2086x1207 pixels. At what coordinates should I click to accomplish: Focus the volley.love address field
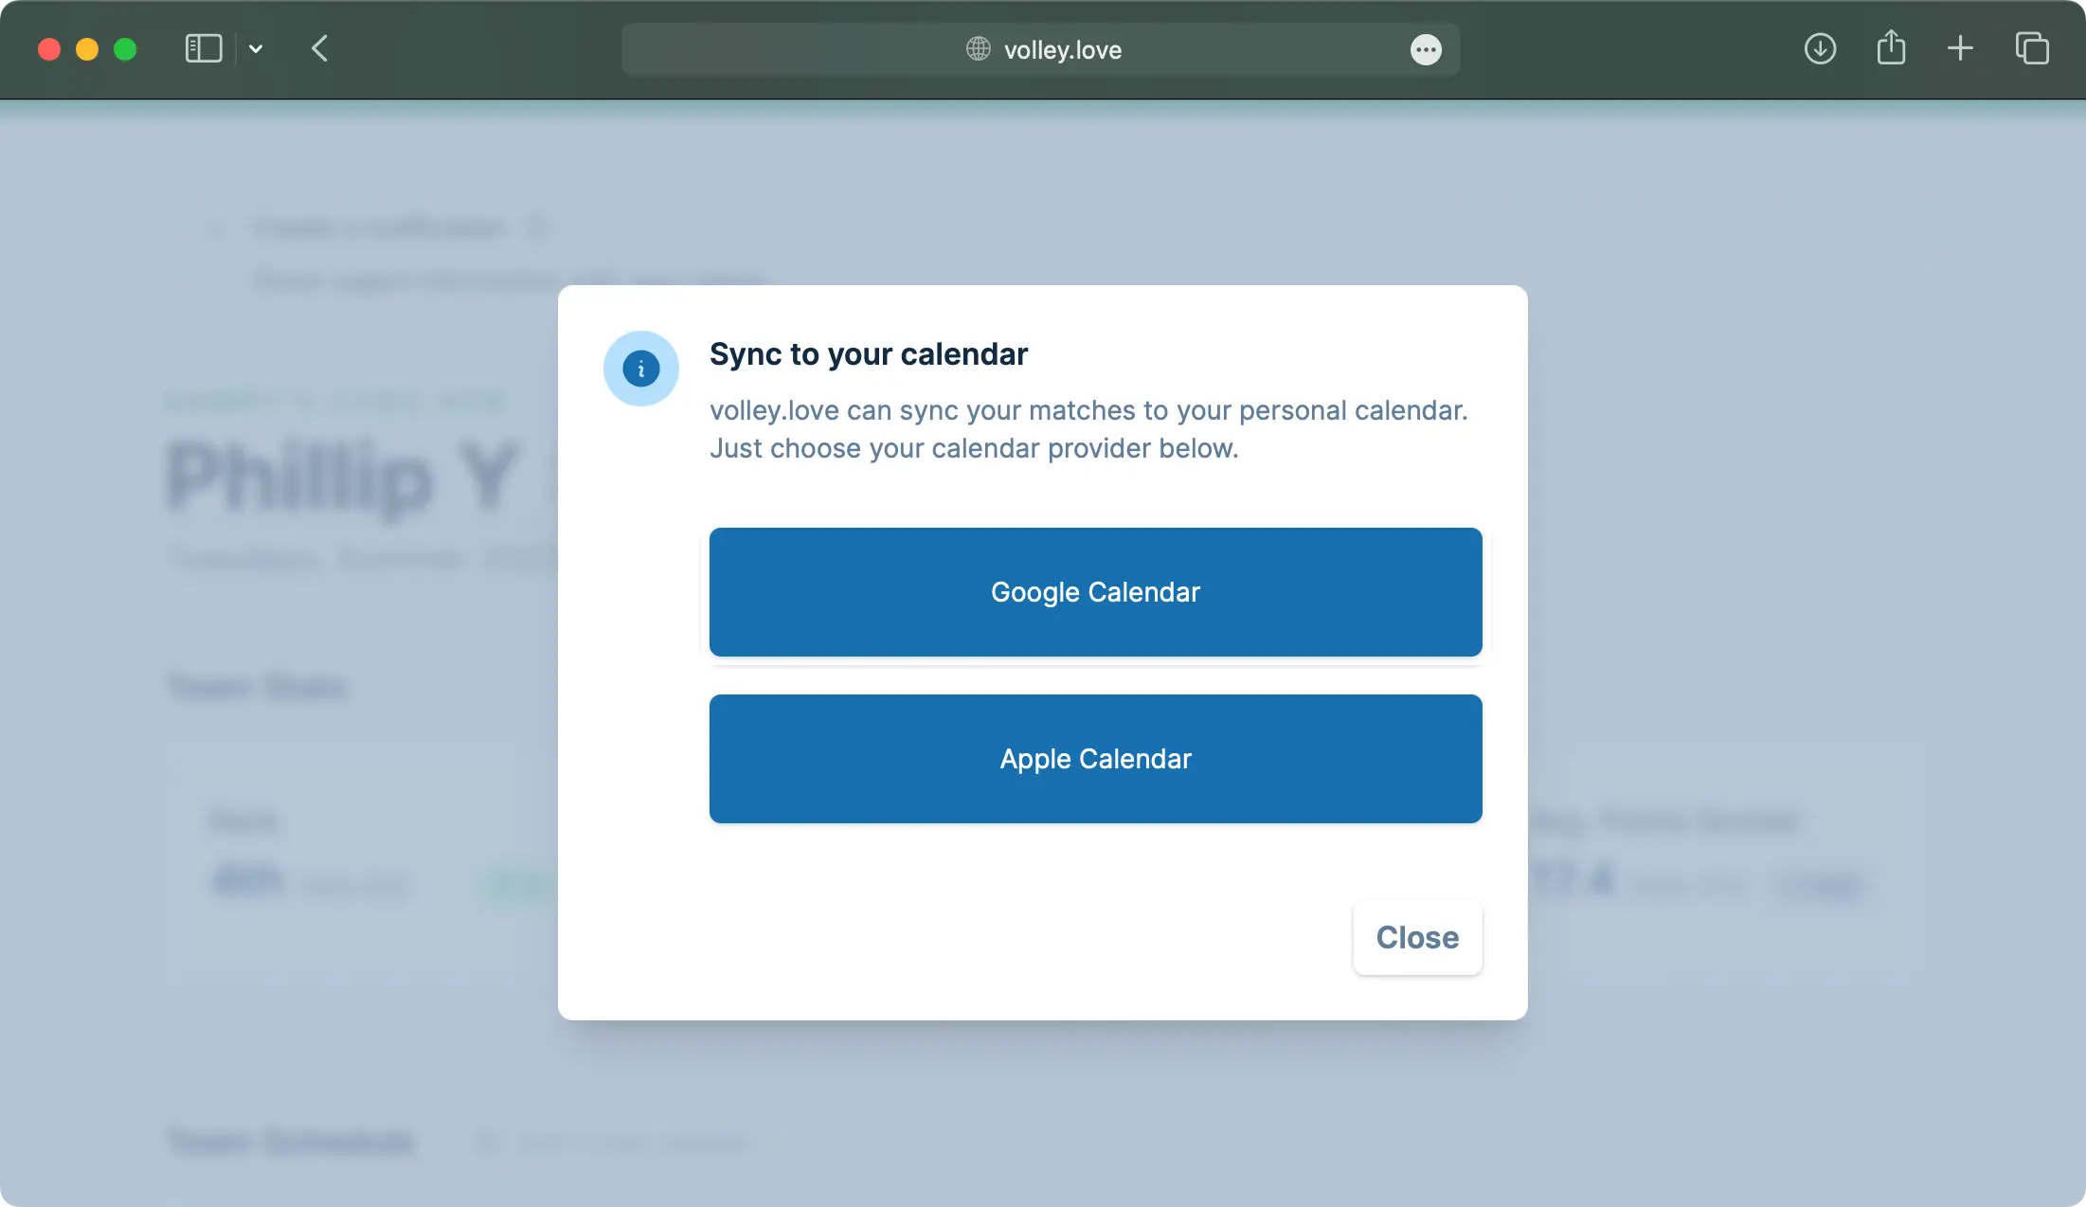click(1062, 50)
